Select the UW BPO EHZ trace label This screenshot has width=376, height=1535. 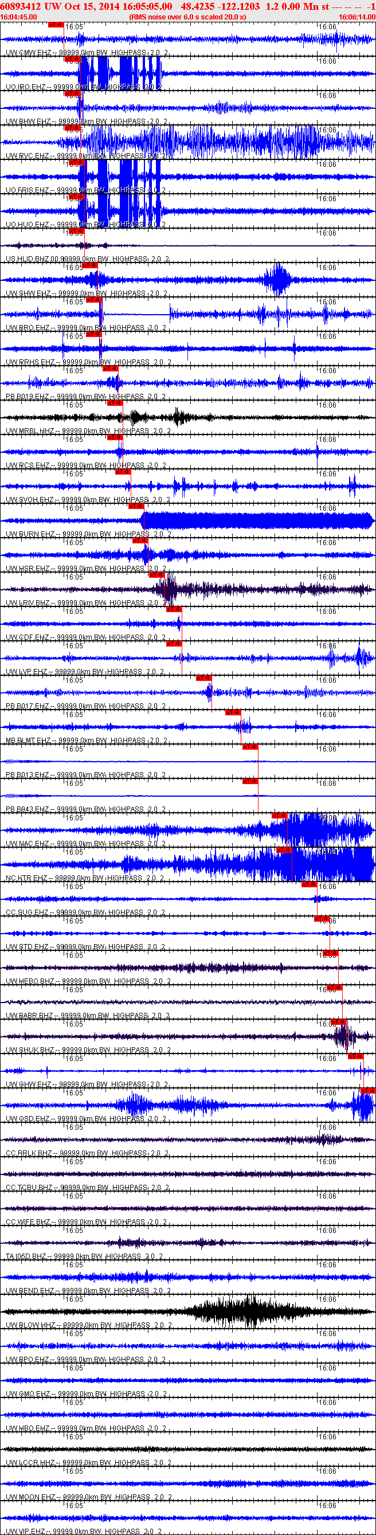click(x=85, y=1360)
